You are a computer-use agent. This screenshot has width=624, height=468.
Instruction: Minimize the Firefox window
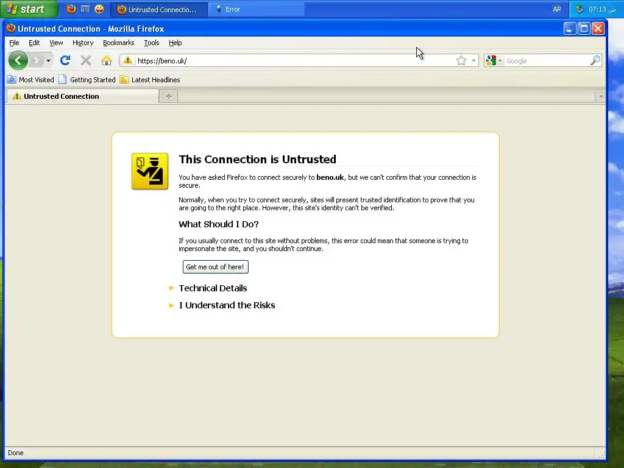coord(570,28)
